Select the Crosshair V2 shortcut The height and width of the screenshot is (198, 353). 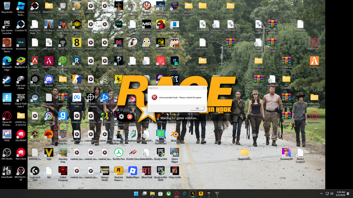click(x=21, y=26)
